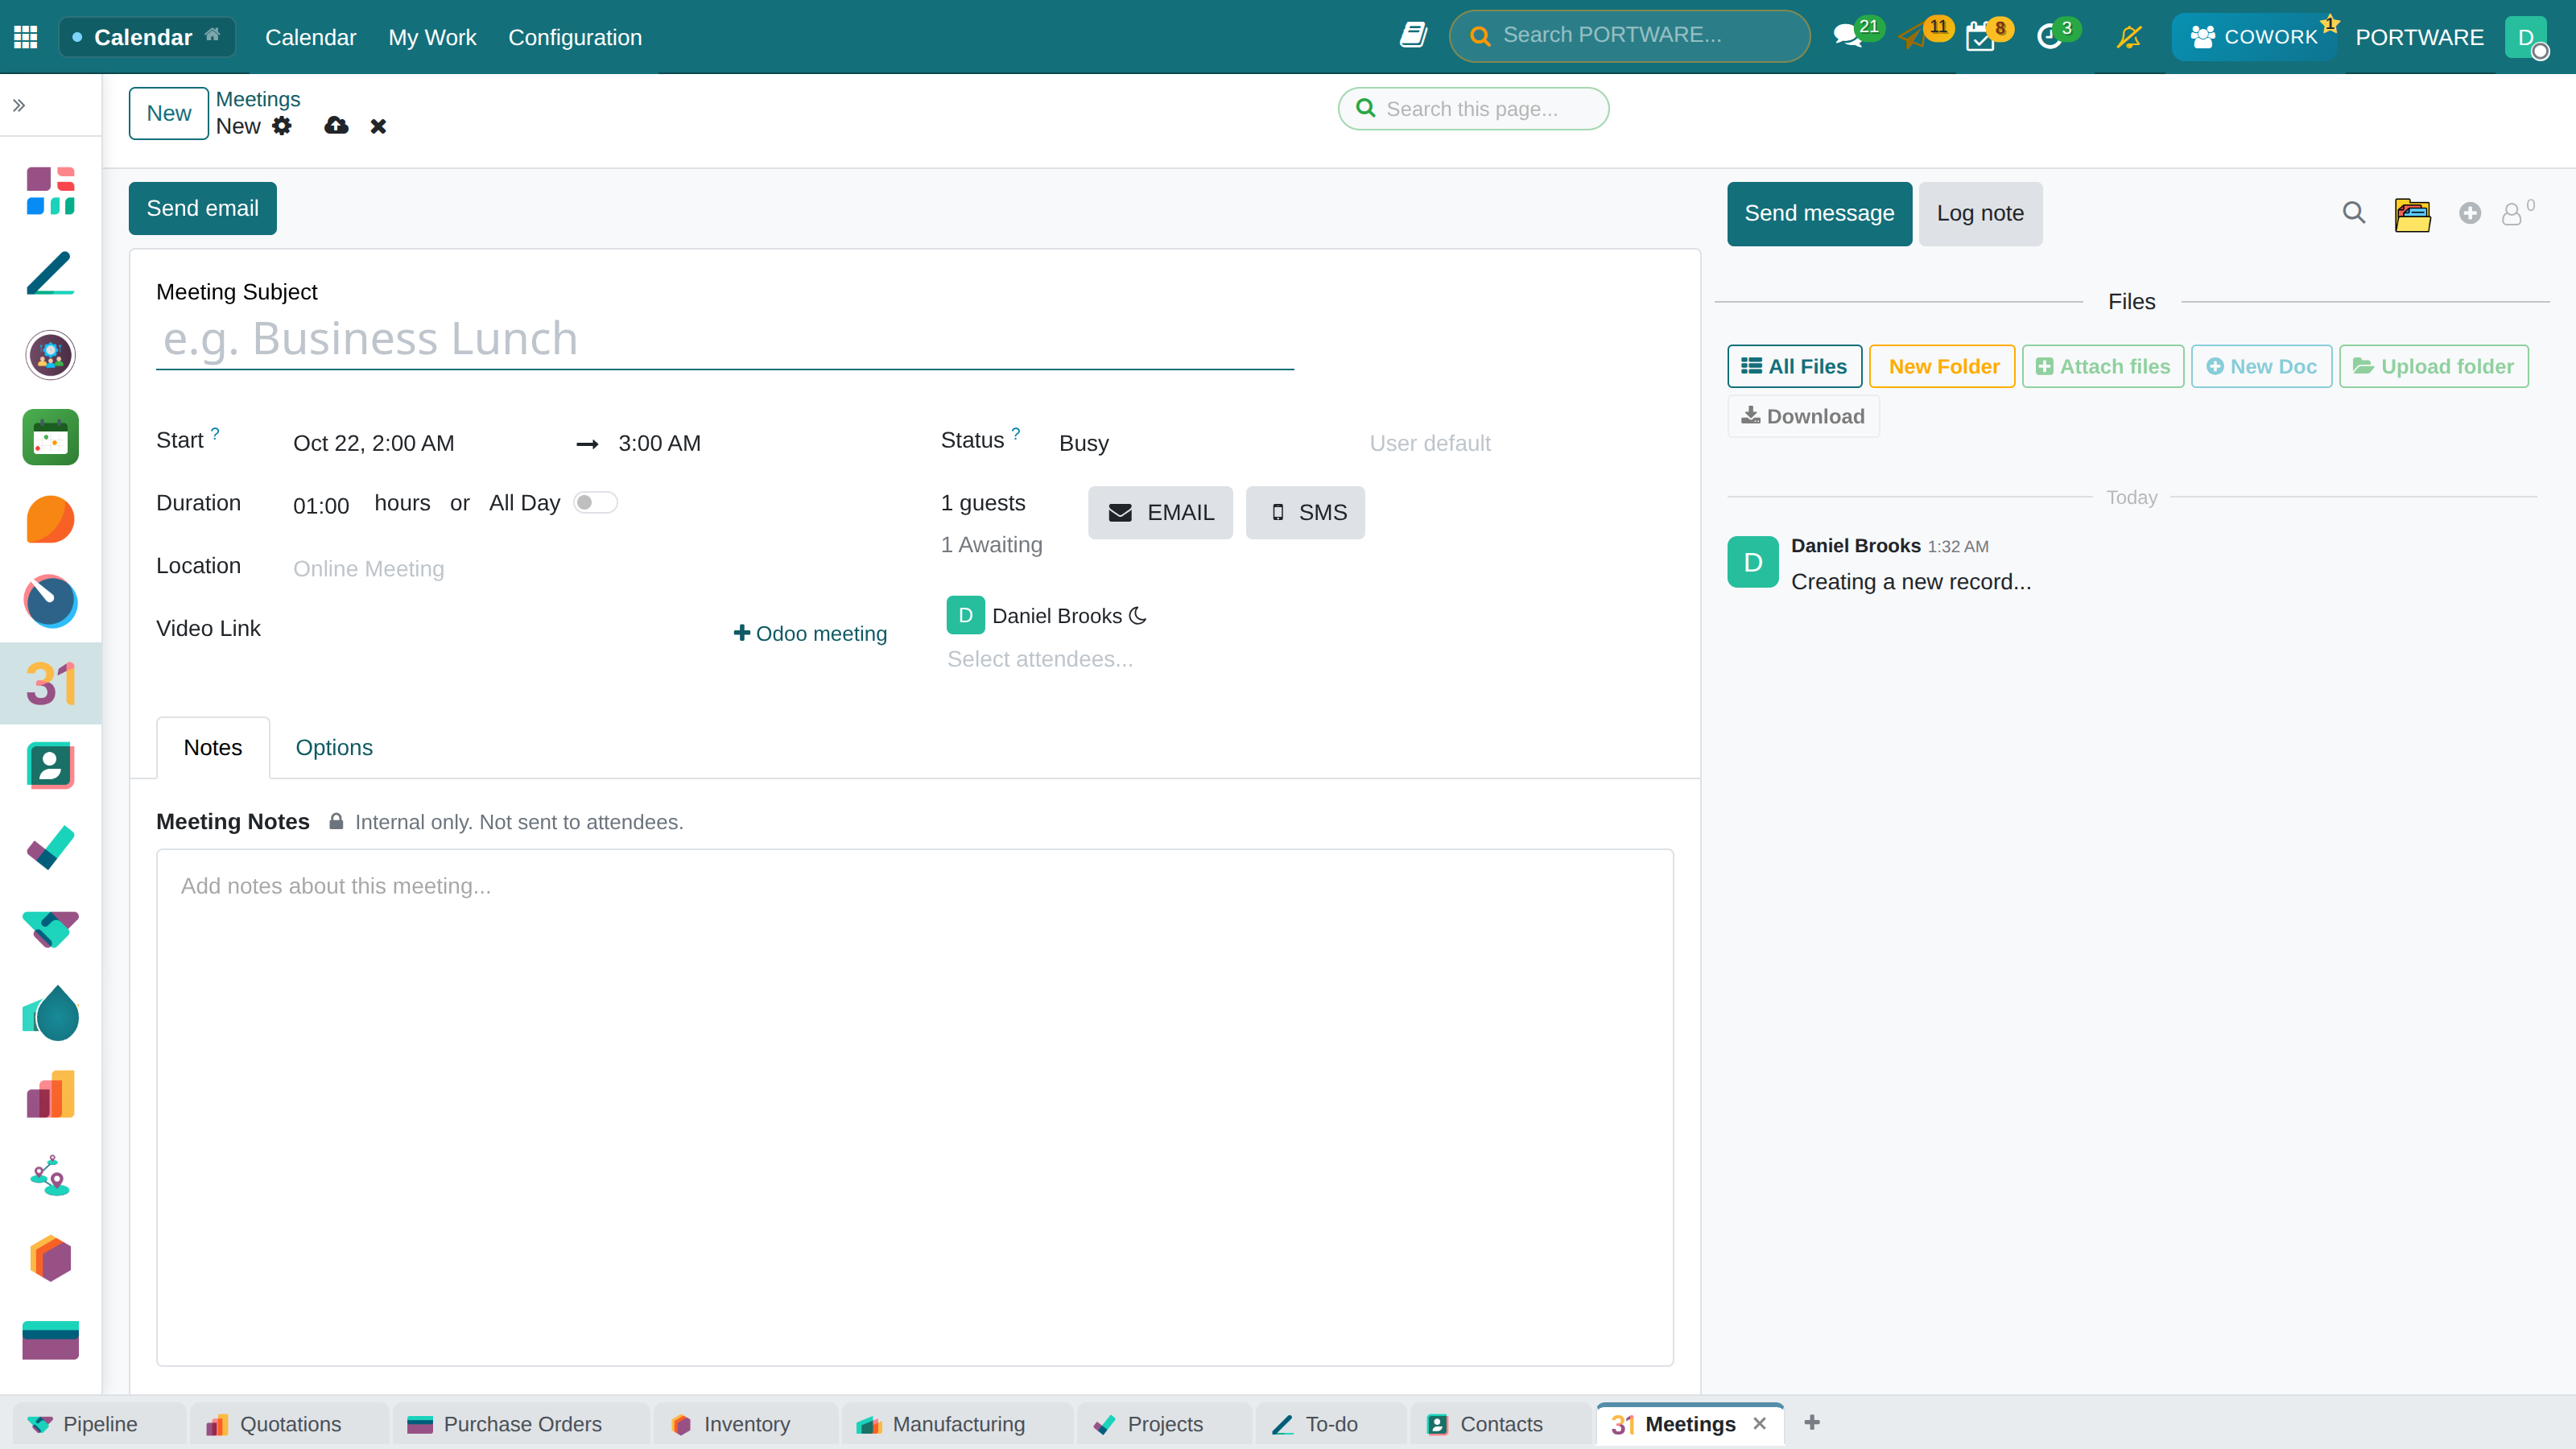Open the Sales bar chart sidebar icon
Screen dimensions: 2576x1449
(50, 1093)
